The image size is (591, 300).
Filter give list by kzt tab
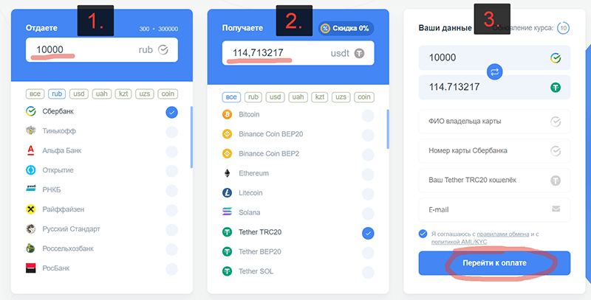[123, 94]
